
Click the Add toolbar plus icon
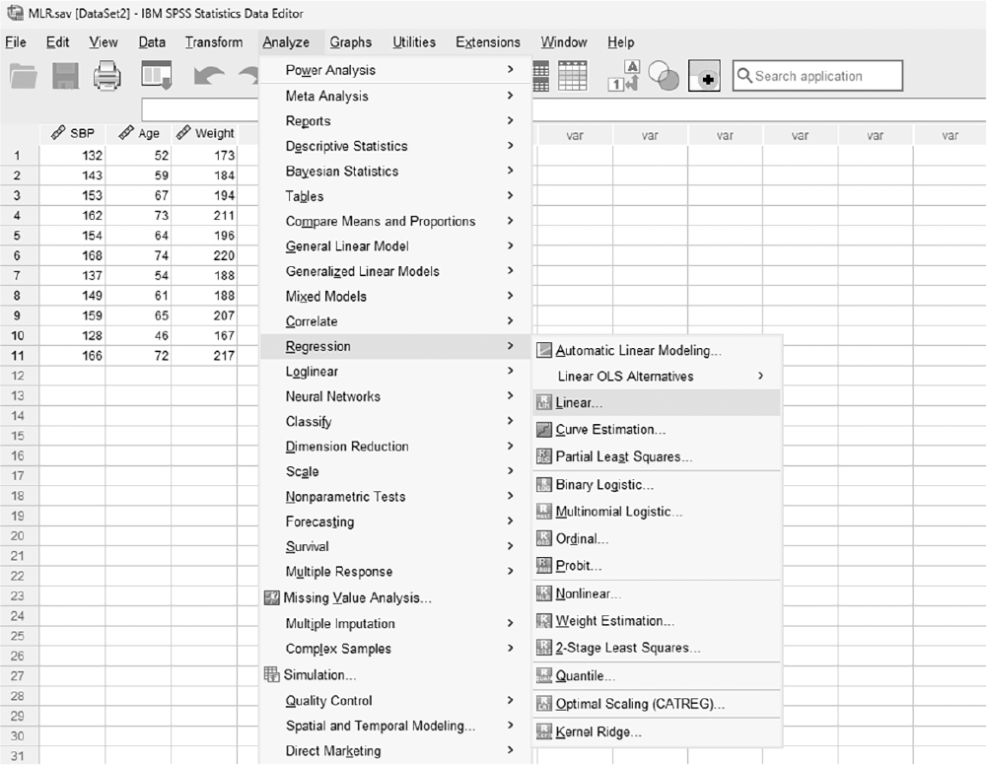point(704,76)
